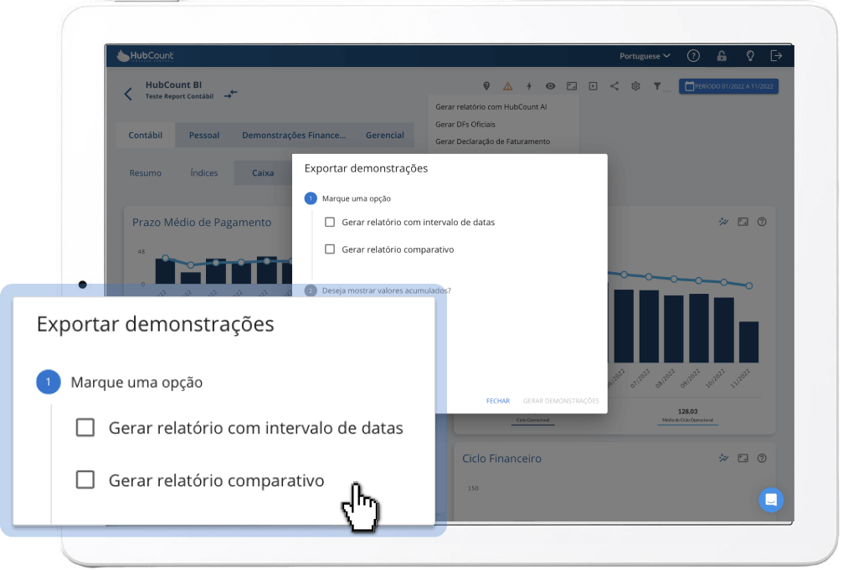Viewport: 843px width, 570px height.
Task: Click the 11/2022 bar in the chart
Action: pyautogui.click(x=749, y=342)
